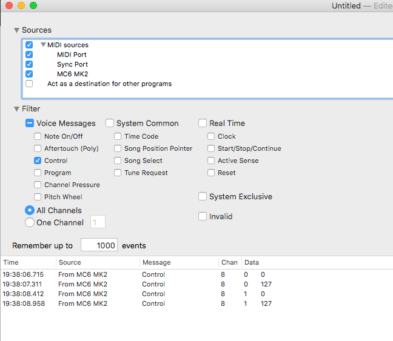This screenshot has width=393, height=341.
Task: Click the Source column header
Action: (98, 262)
